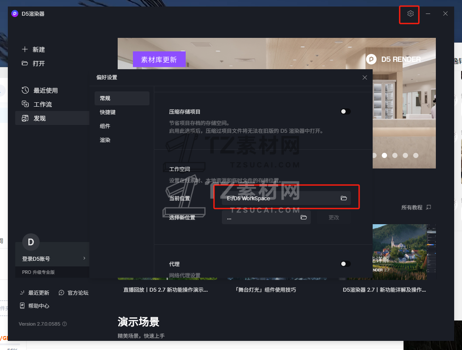Click the plus icon beside 新建
Screen dimensions: 462x350
[x=25, y=49]
